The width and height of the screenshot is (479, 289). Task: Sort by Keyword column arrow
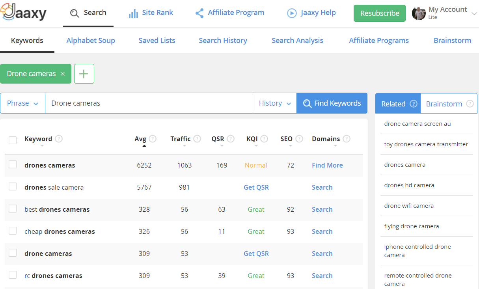pos(42,146)
